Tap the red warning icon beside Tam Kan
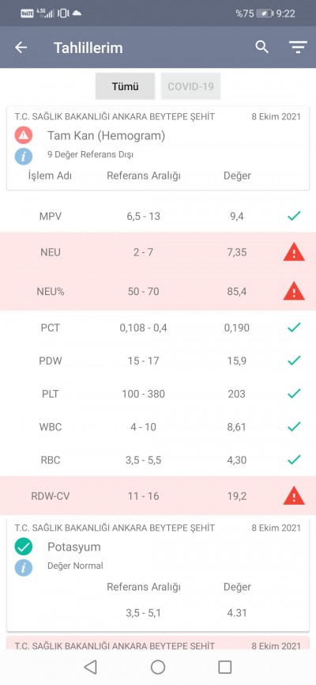This screenshot has height=685, width=316. (24, 135)
